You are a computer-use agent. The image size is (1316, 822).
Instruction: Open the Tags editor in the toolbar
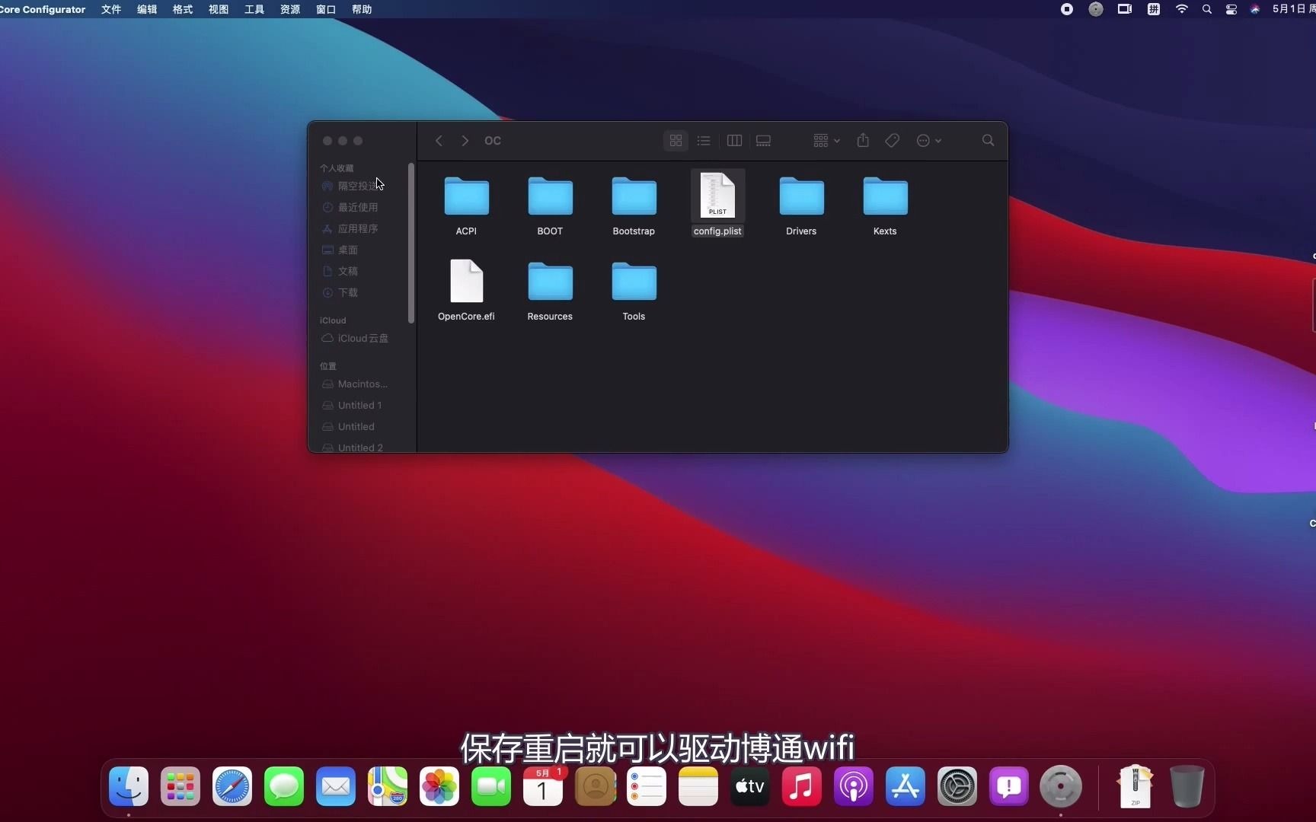(891, 140)
